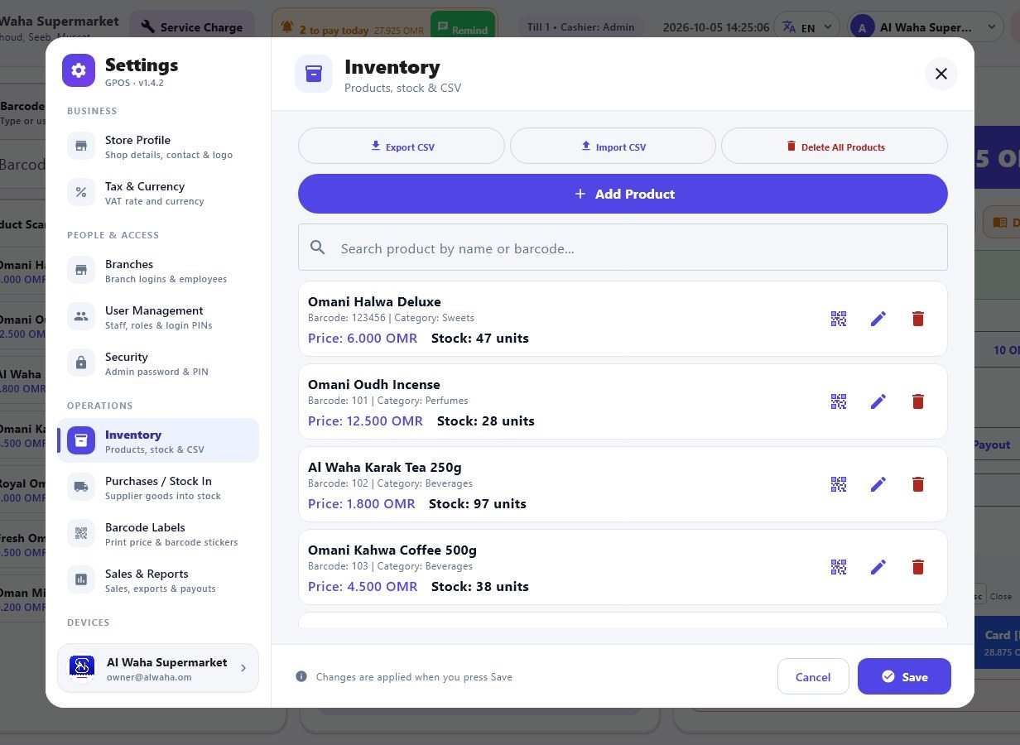Edit Al Waha Karak Tea 250g

tap(878, 484)
